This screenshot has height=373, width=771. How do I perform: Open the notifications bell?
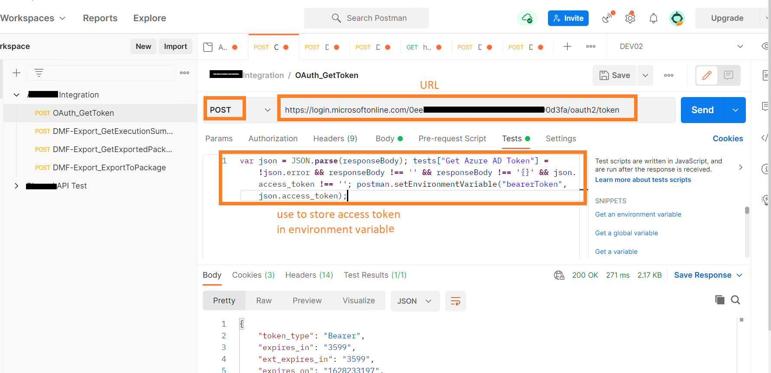point(654,18)
